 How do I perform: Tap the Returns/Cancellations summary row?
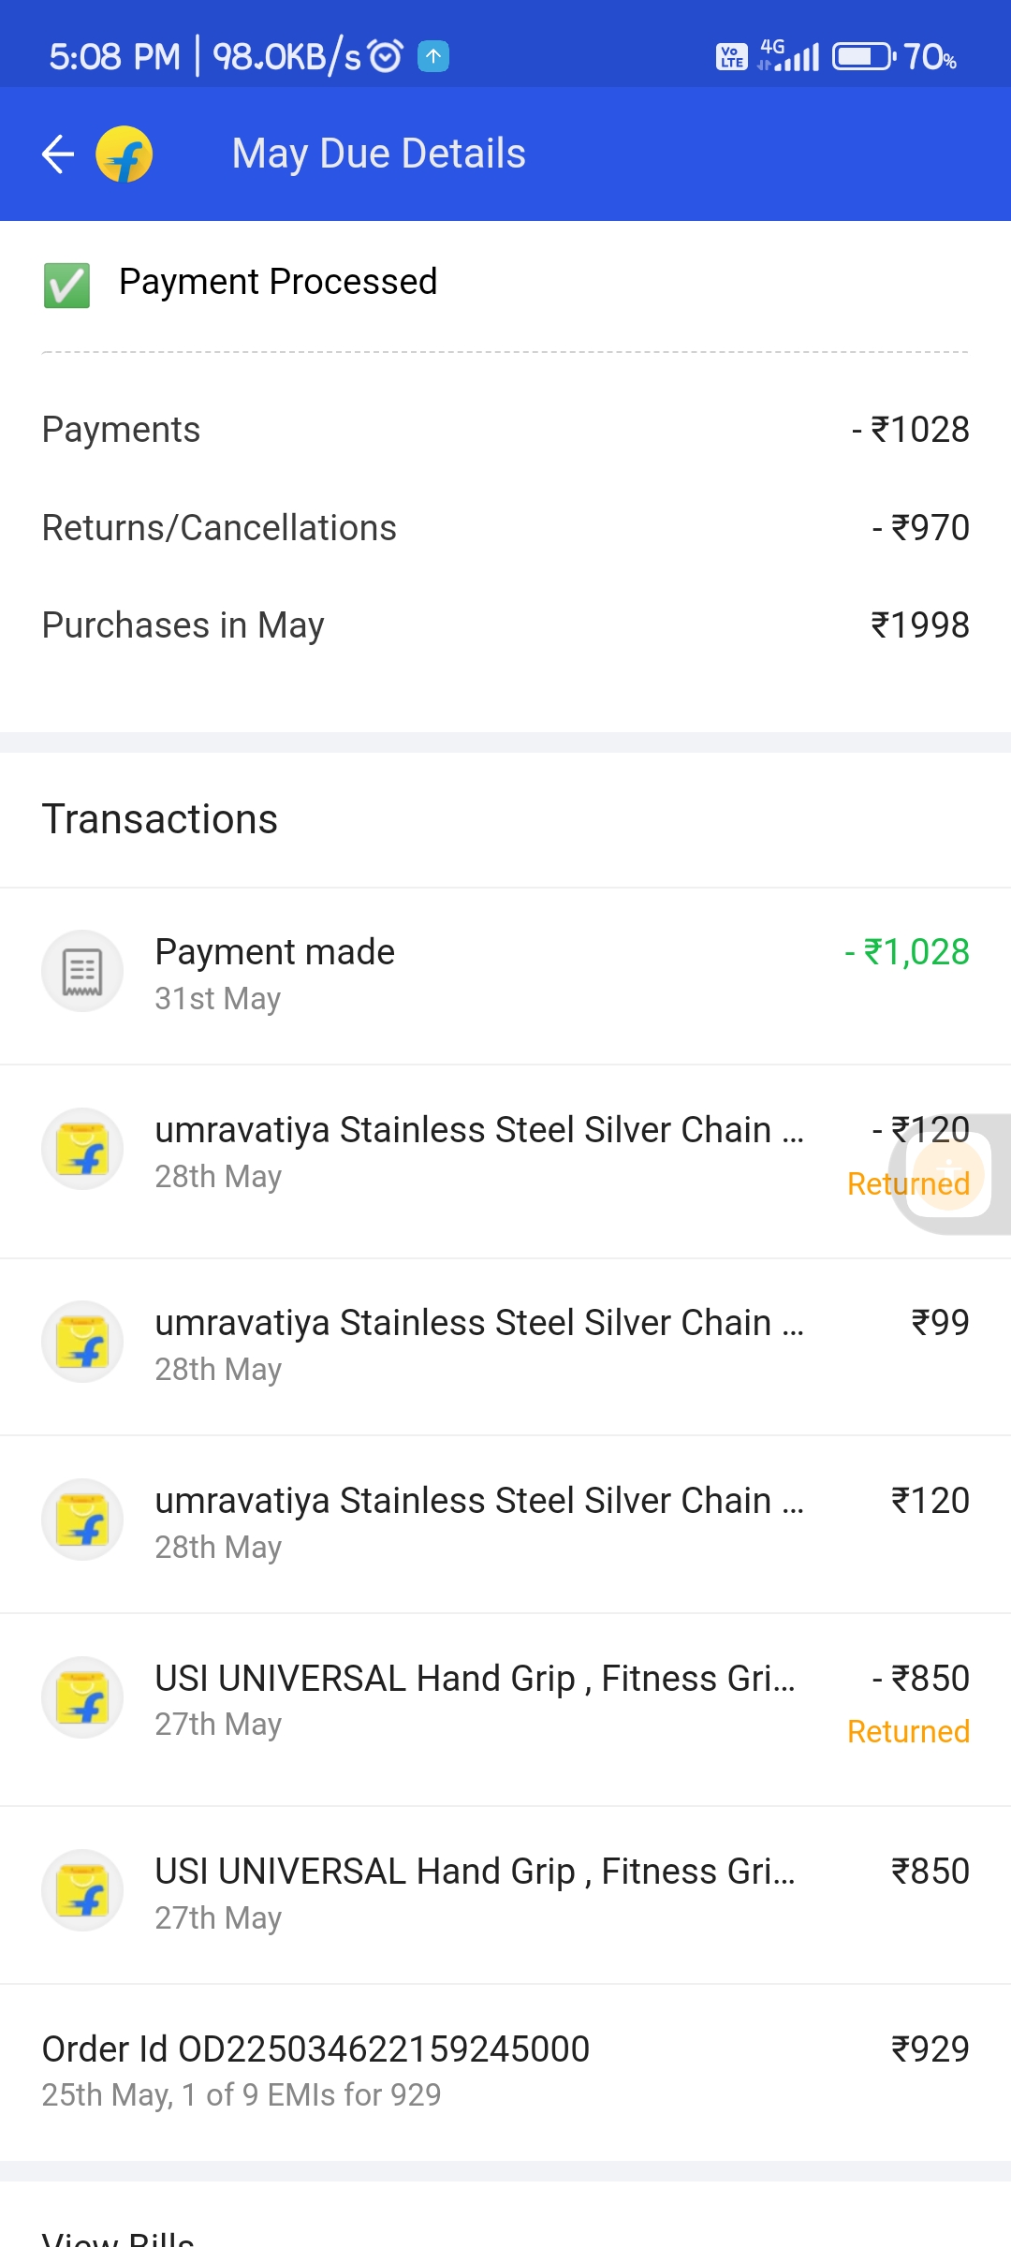(x=505, y=528)
